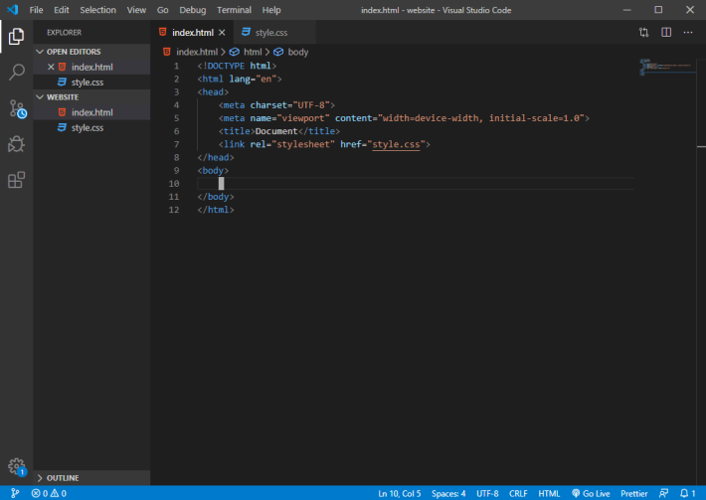The width and height of the screenshot is (706, 500).
Task: Open the Manage settings gear icon
Action: [17, 466]
